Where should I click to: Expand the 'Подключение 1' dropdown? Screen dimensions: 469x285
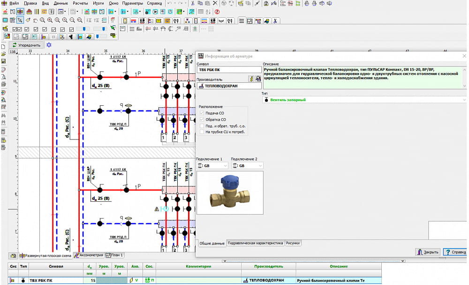[225, 166]
